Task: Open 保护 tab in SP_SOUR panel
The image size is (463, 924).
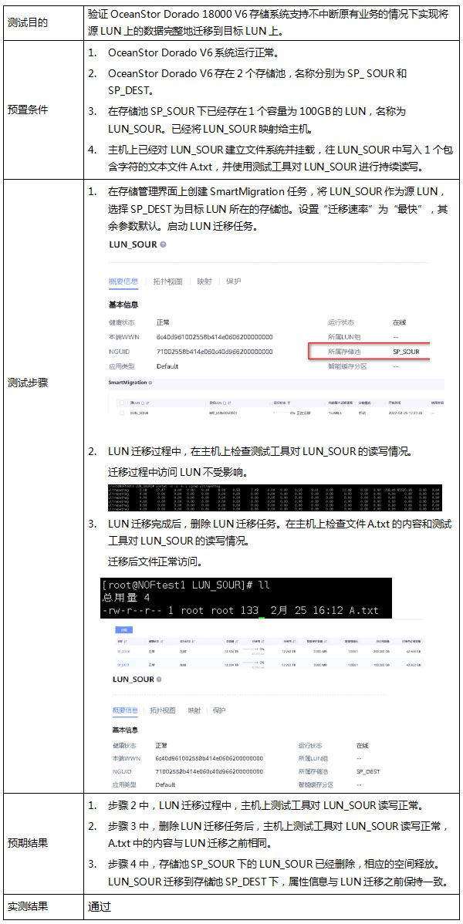Action: pos(234,282)
